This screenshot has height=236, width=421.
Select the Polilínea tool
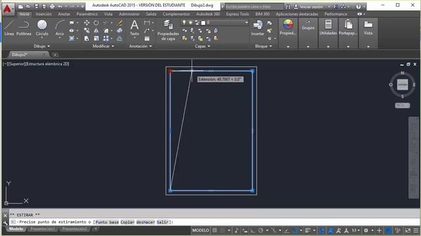[x=24, y=28]
